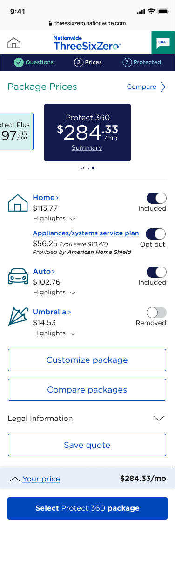Expand Highlights under Home
This screenshot has width=175, height=573.
(54, 218)
